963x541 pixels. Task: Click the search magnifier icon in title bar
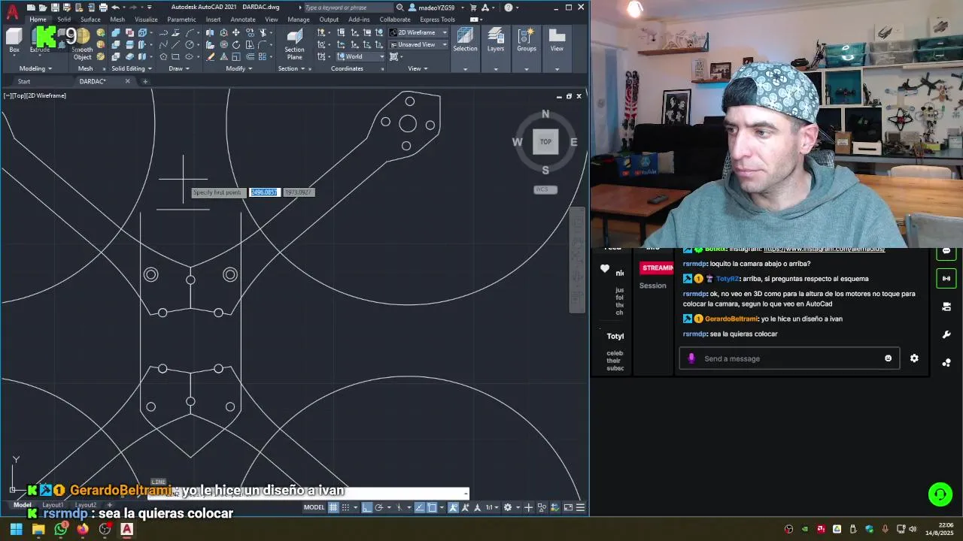(x=400, y=8)
